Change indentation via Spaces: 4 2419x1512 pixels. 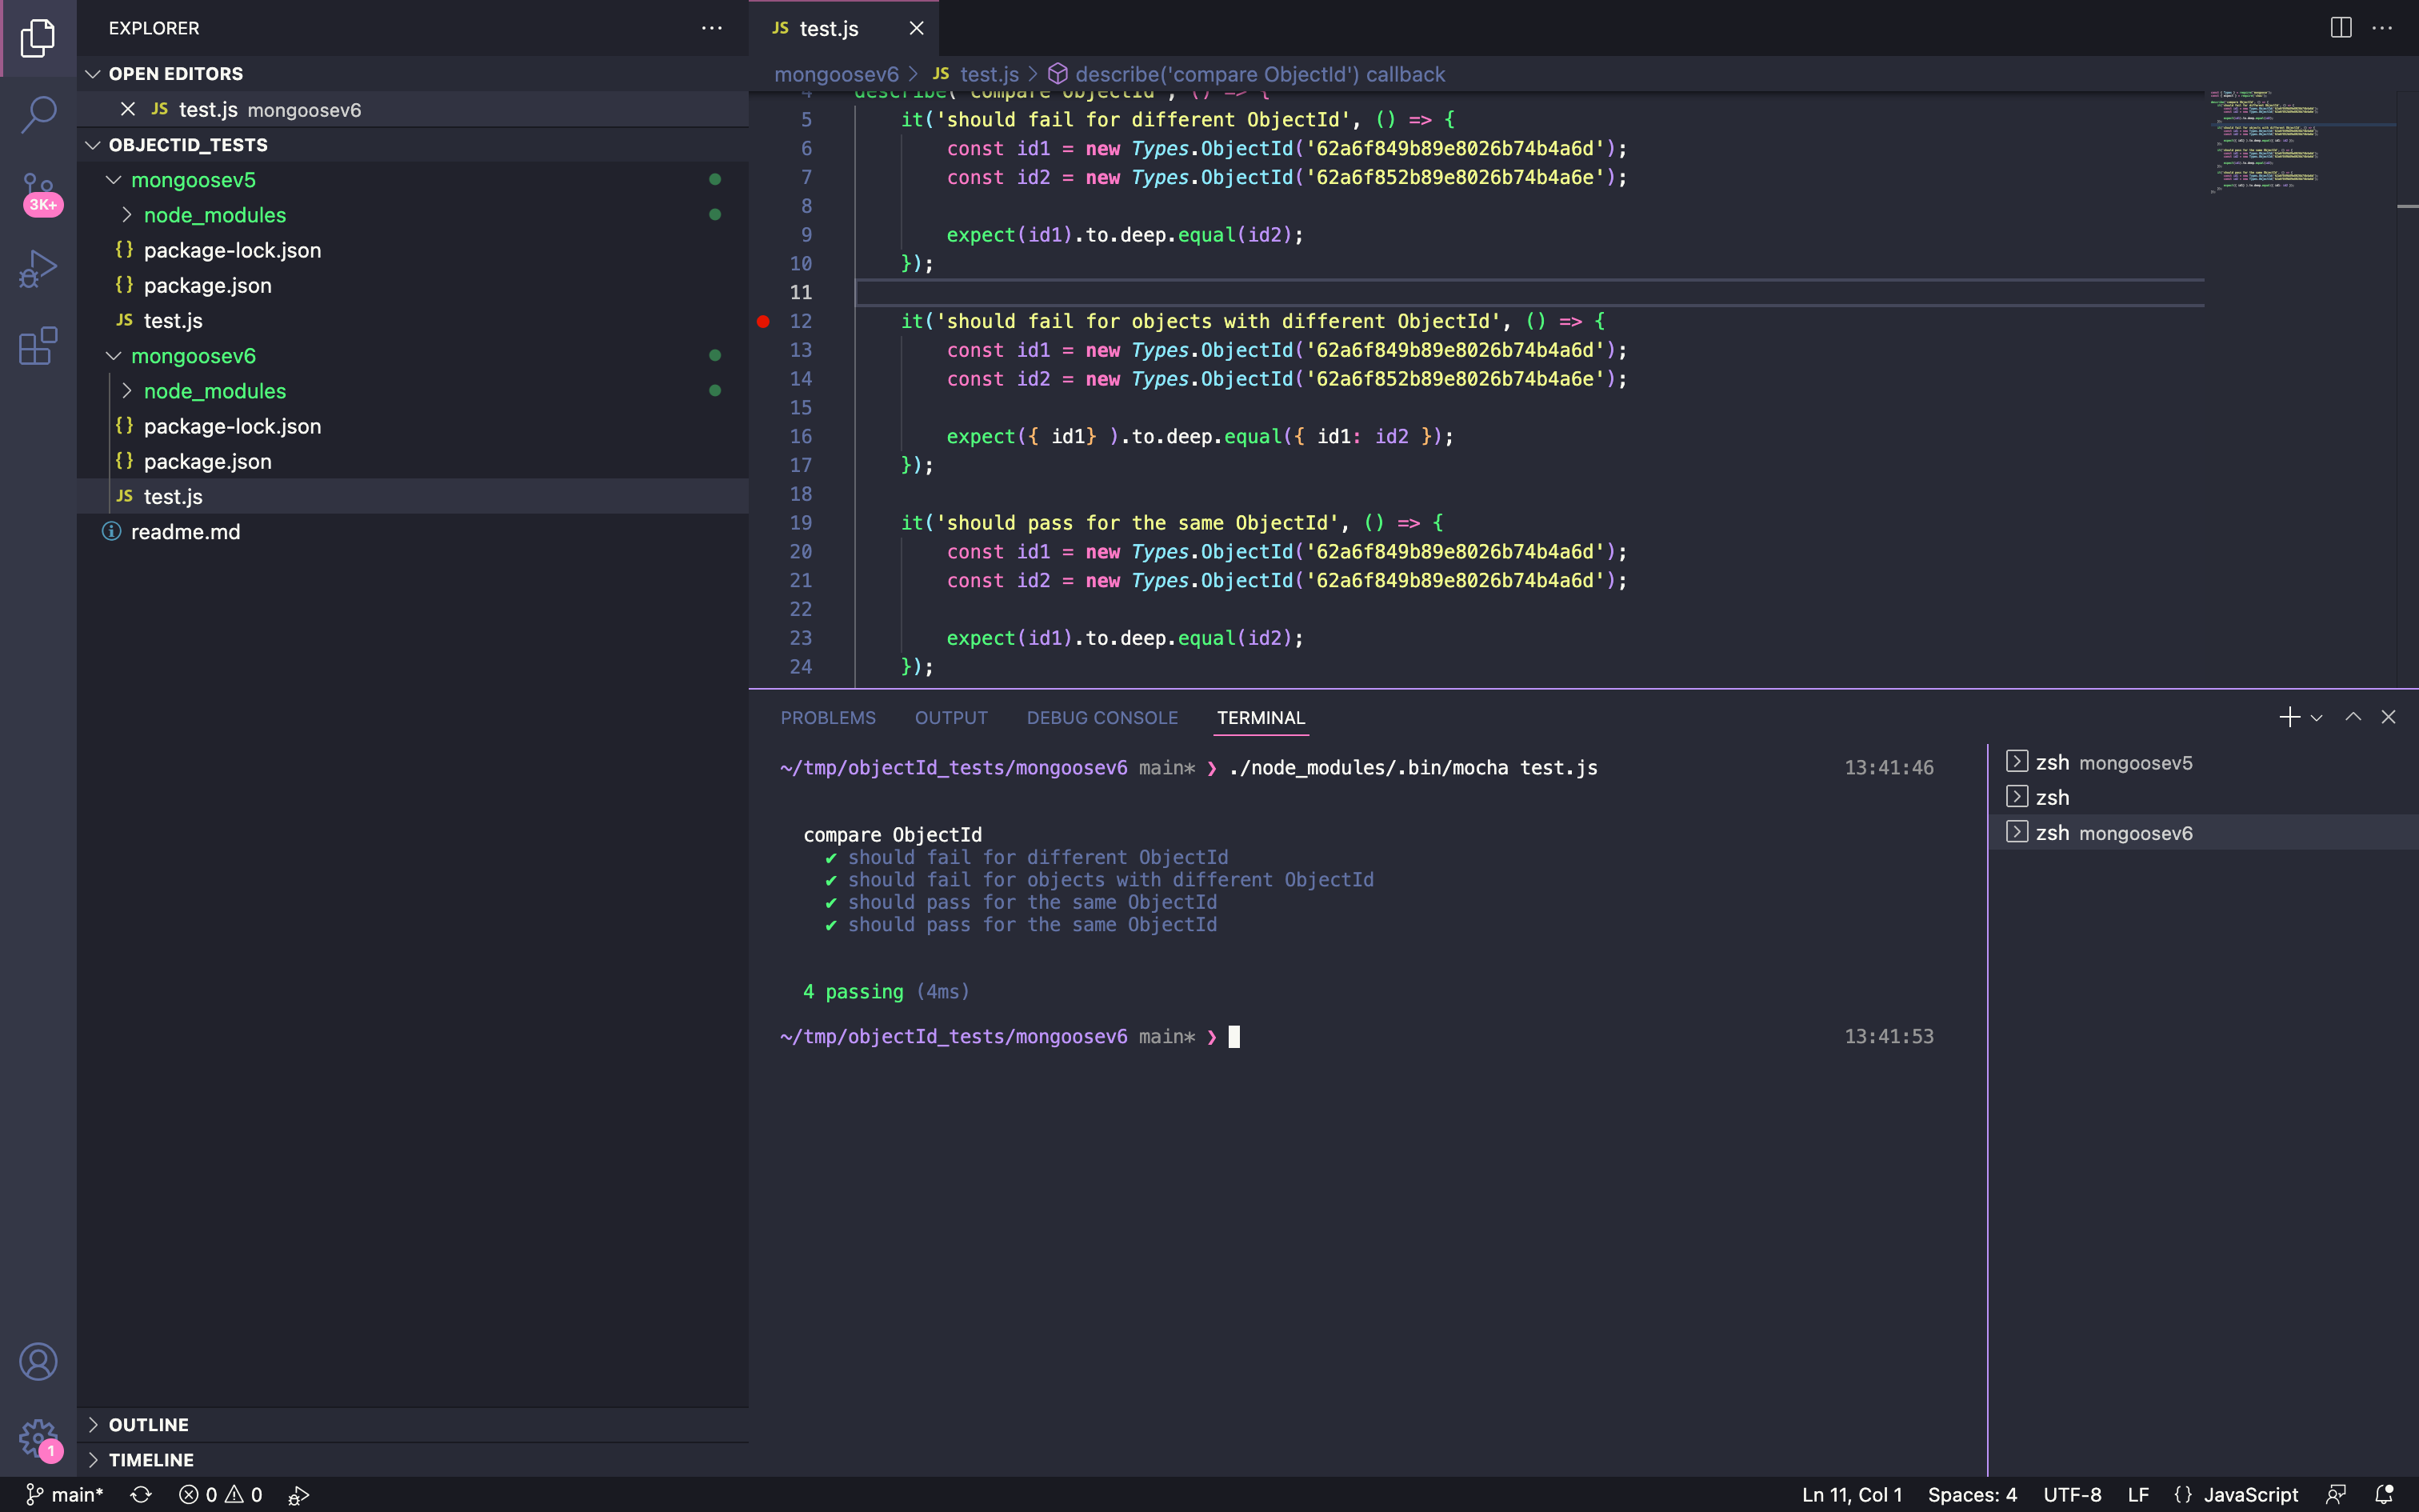click(1971, 1494)
